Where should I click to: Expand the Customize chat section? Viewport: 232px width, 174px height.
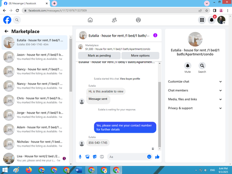[195, 82]
